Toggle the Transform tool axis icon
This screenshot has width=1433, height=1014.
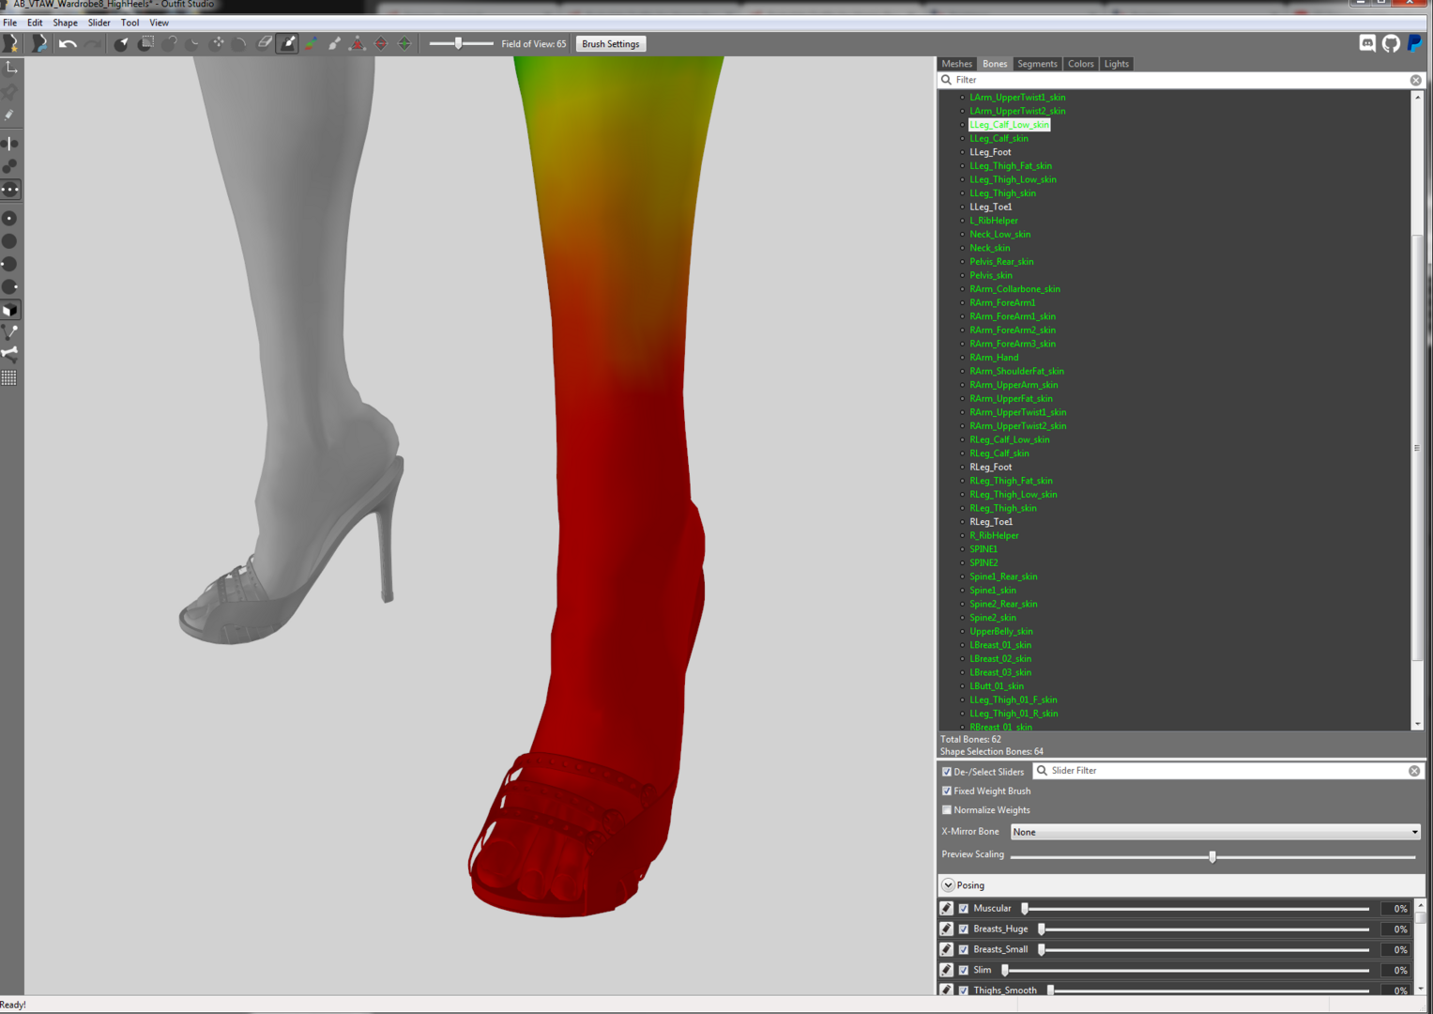coord(10,69)
